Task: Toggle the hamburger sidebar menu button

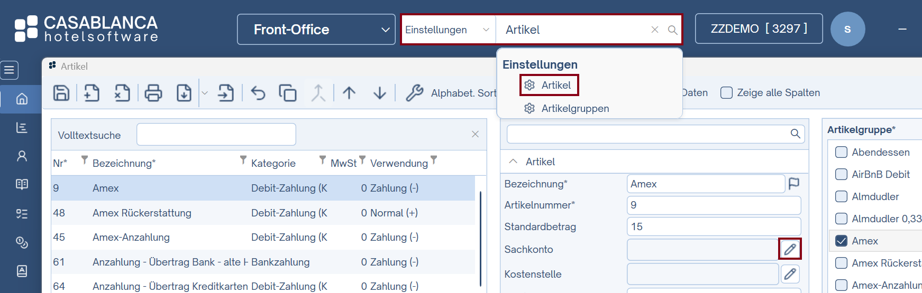Action: pos(10,70)
